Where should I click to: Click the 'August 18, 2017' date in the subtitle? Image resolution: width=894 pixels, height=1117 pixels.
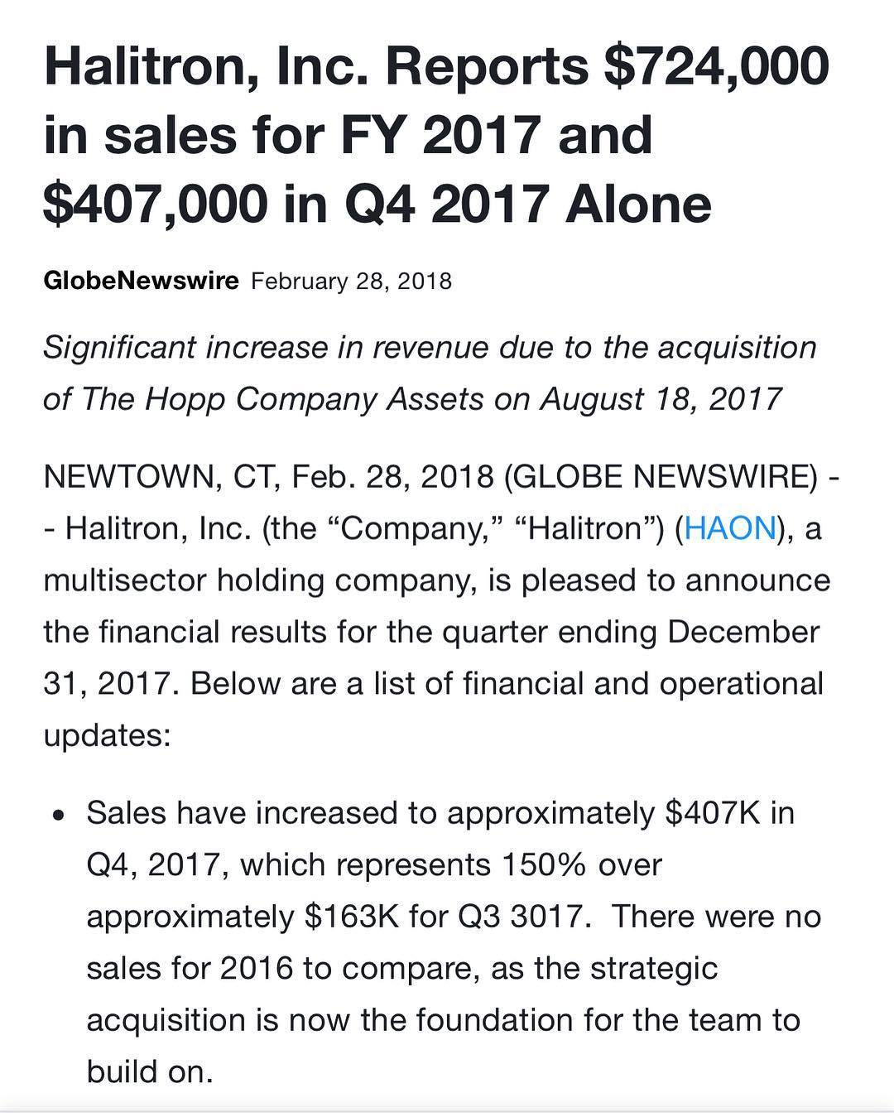tap(661, 398)
